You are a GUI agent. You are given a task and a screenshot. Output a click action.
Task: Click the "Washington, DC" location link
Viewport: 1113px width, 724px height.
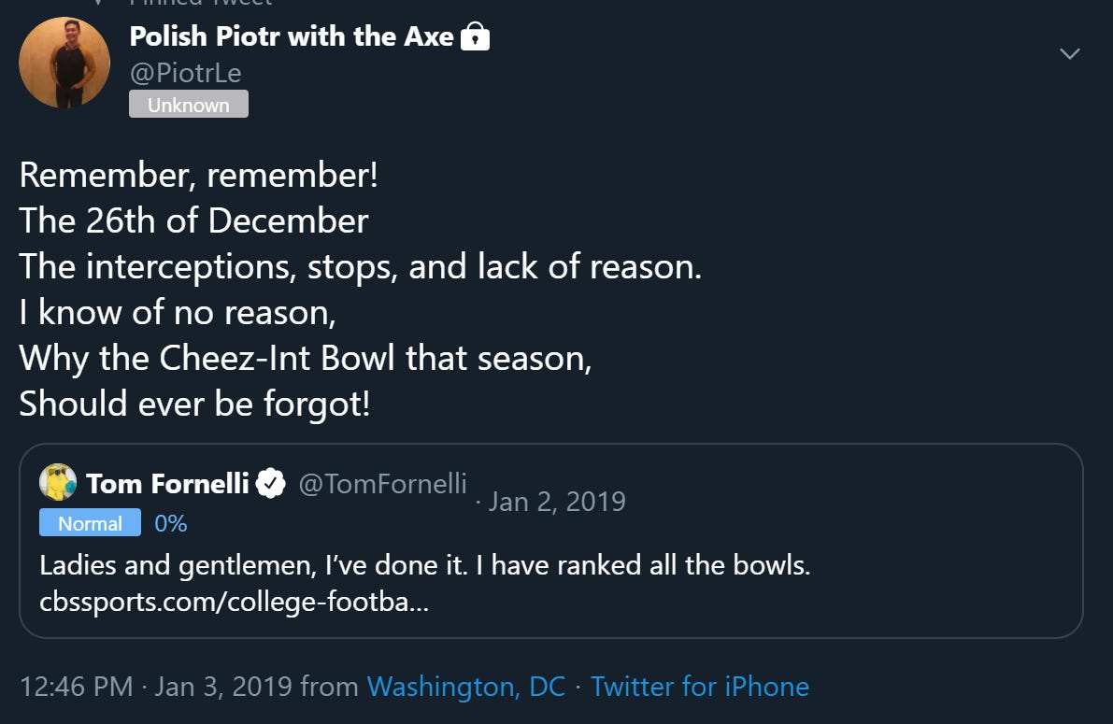coord(466,687)
